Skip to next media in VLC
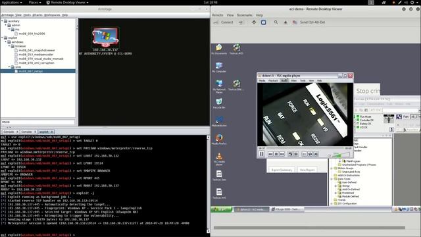Screen dimensions: 421x237 pyautogui.click(x=282, y=154)
